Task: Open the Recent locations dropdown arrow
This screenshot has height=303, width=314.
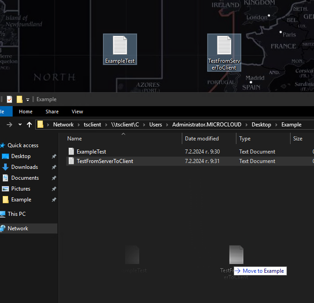Action: 20,125
